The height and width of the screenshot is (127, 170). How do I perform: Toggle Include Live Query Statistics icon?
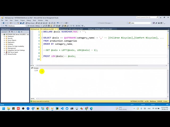(x=57, y=26)
